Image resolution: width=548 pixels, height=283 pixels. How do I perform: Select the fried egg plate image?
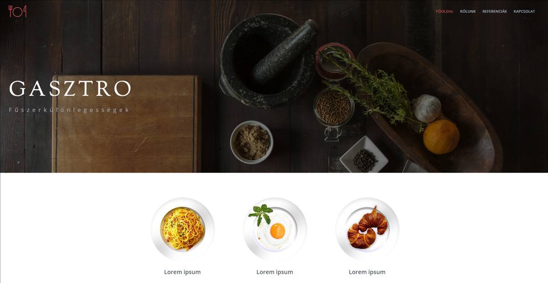click(x=275, y=229)
